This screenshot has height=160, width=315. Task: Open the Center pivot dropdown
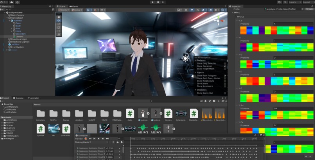pyautogui.click(x=64, y=10)
